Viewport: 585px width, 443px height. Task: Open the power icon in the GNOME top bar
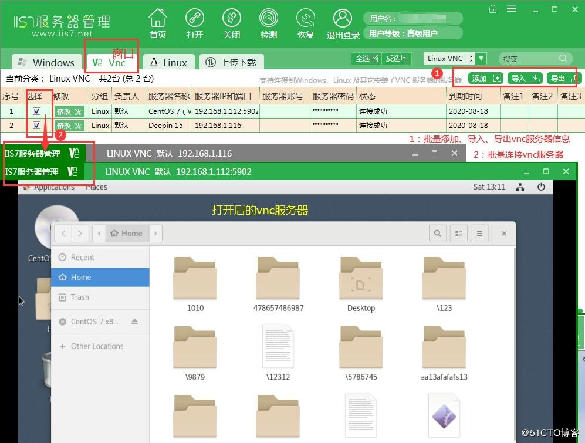tap(540, 187)
